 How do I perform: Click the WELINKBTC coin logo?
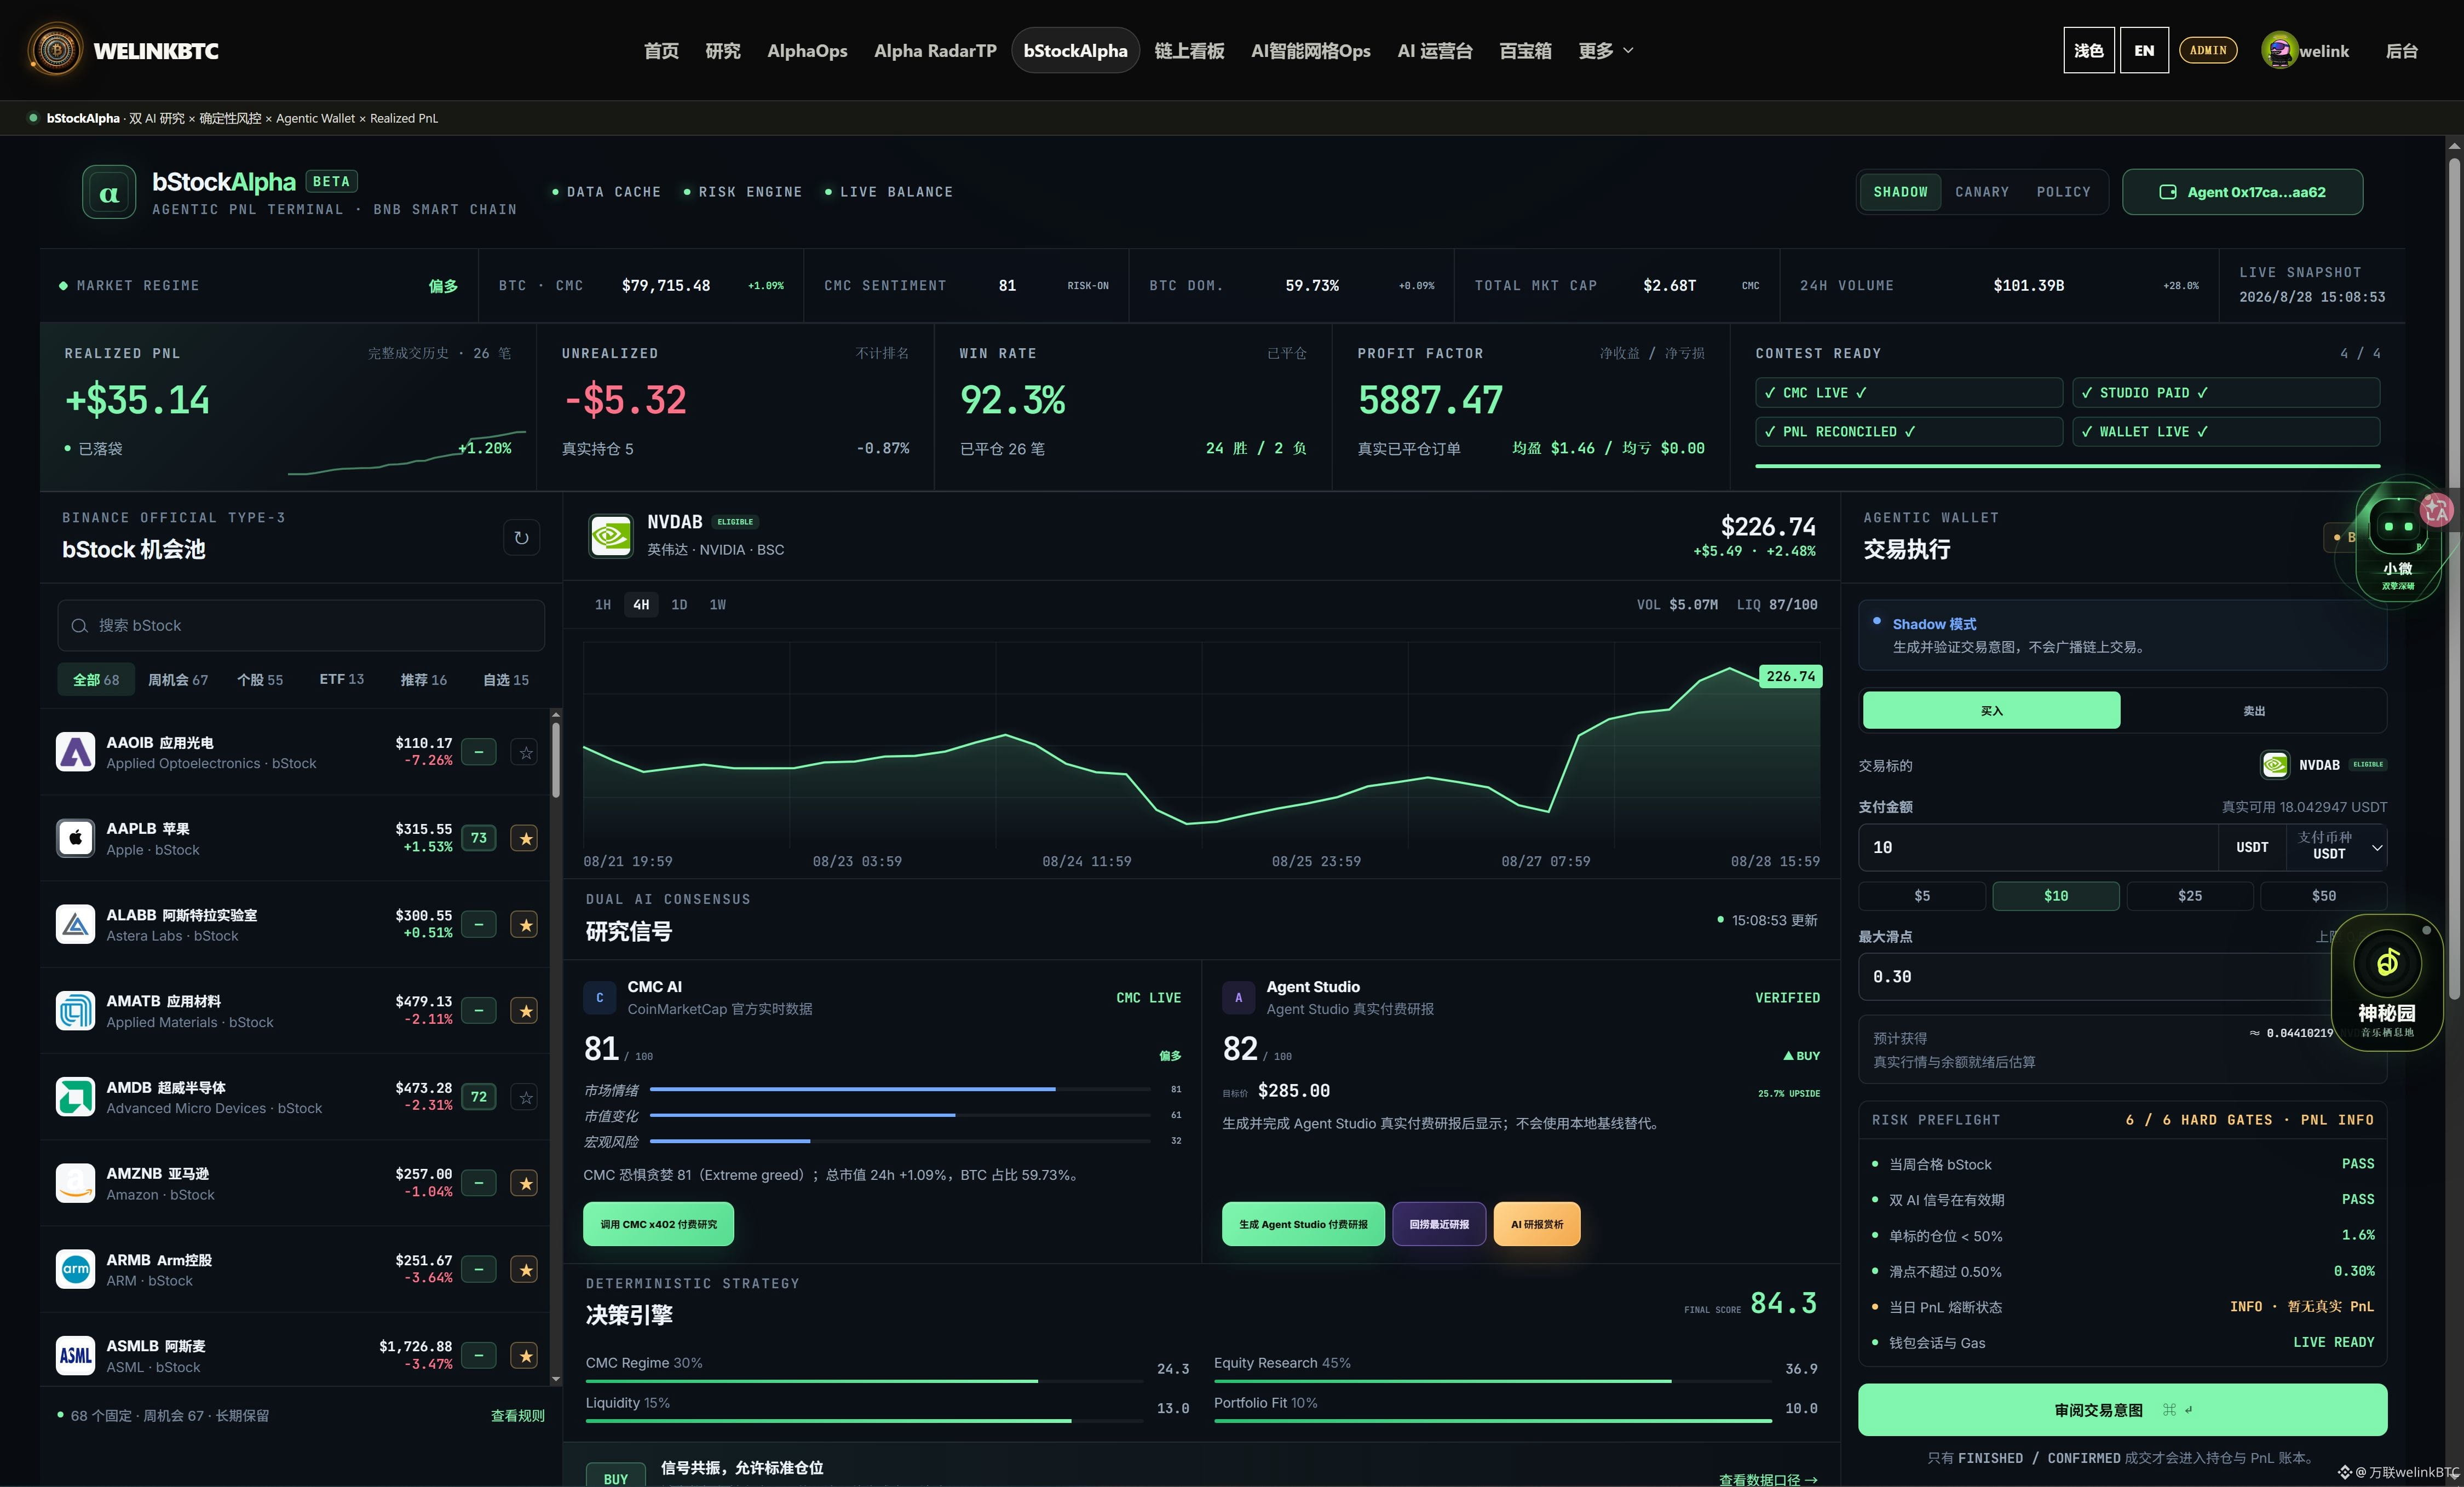56,50
